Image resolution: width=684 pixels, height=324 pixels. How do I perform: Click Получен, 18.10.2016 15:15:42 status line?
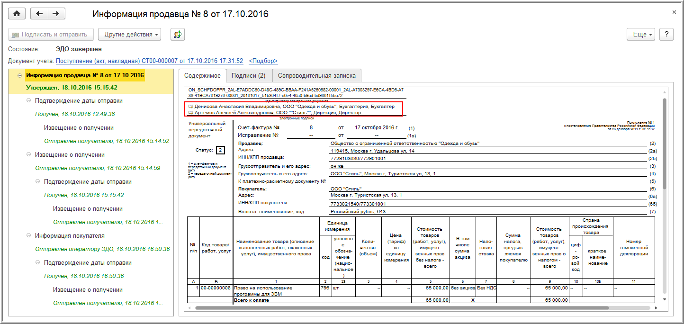[84, 195]
